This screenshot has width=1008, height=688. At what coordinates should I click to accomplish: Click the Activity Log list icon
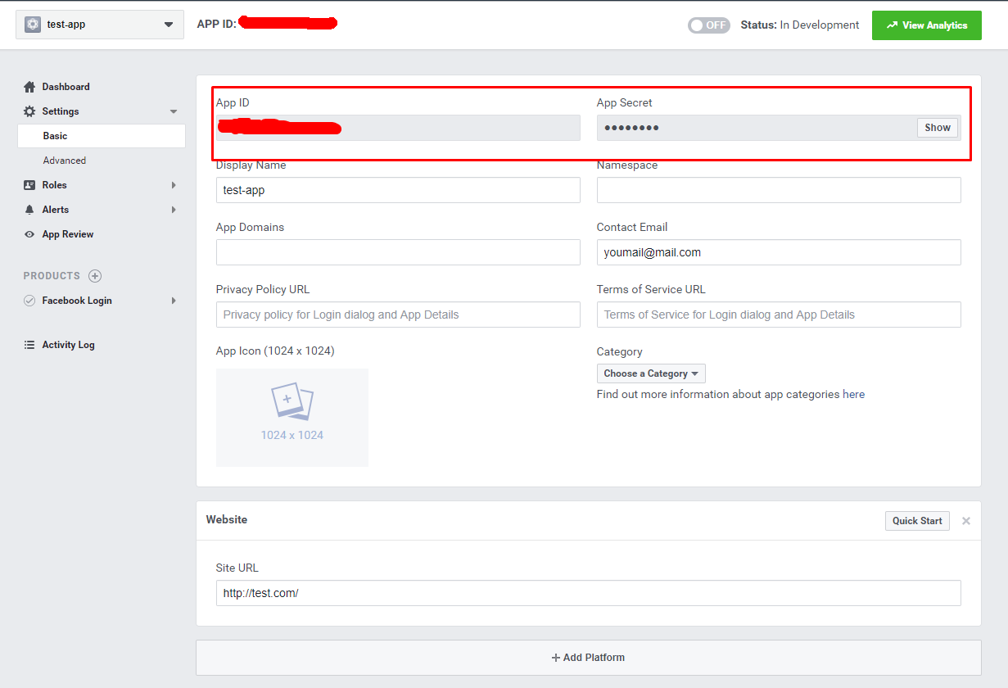[29, 345]
